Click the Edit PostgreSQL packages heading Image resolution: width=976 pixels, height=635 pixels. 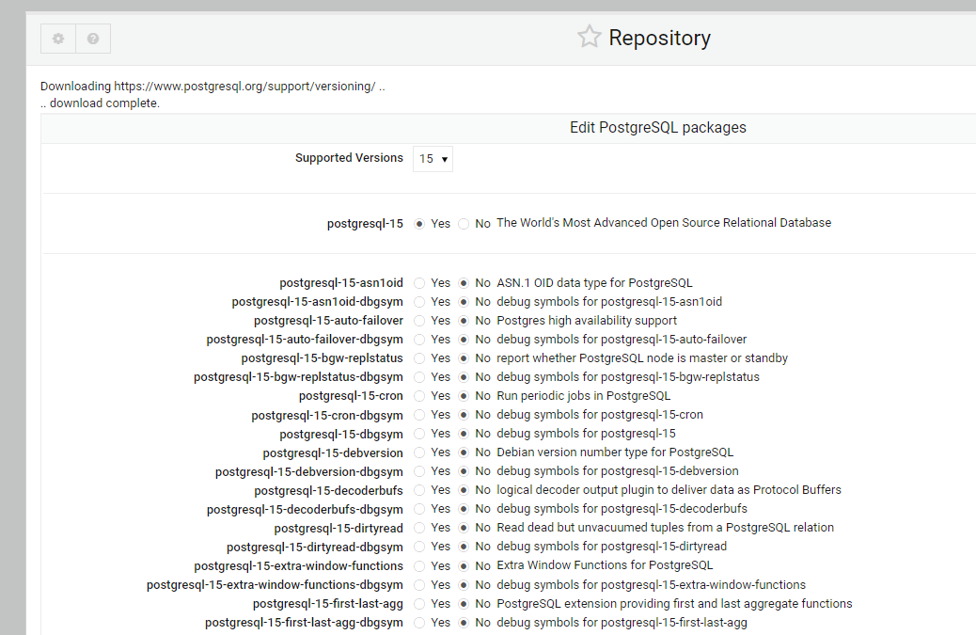tap(658, 126)
